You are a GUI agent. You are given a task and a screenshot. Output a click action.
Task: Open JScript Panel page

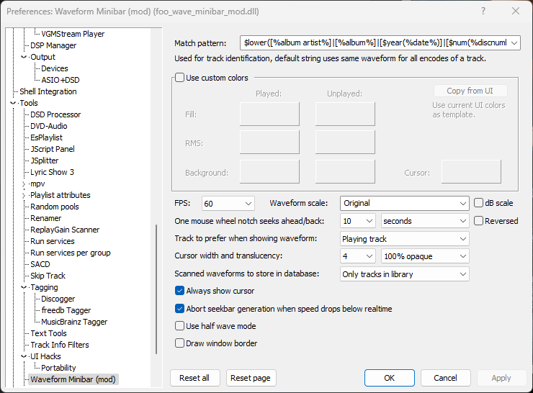click(53, 149)
